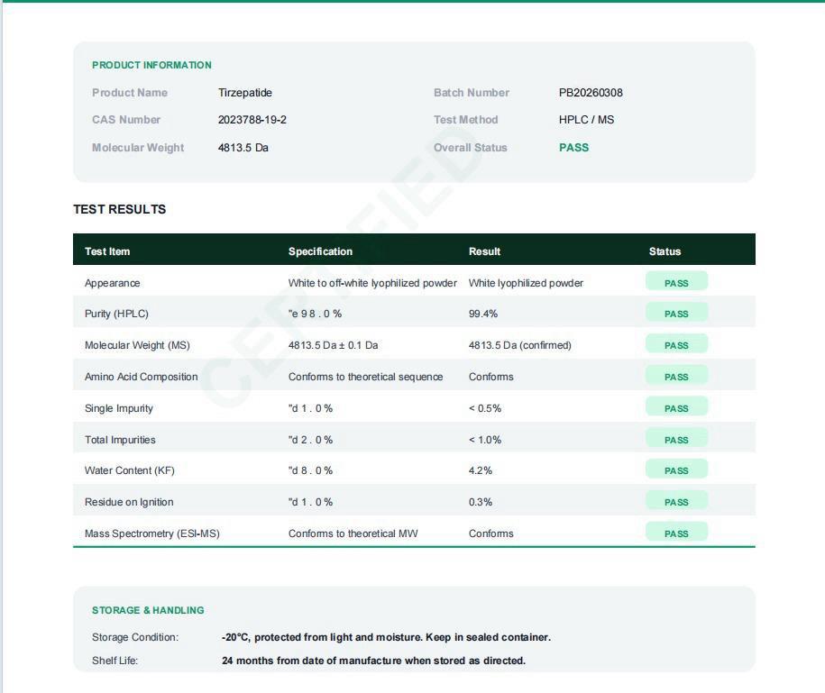Click the Purity (HPLC) row label
The width and height of the screenshot is (825, 693).
(x=116, y=314)
